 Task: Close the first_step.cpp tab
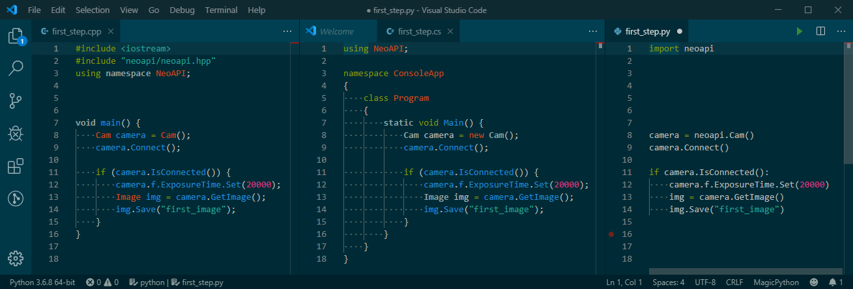111,31
